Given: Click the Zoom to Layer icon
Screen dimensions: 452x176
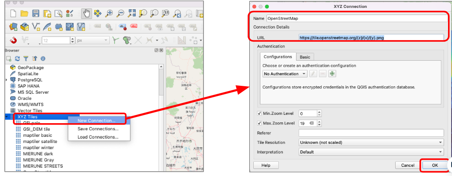Looking at the screenshot, I should tap(155, 13).
